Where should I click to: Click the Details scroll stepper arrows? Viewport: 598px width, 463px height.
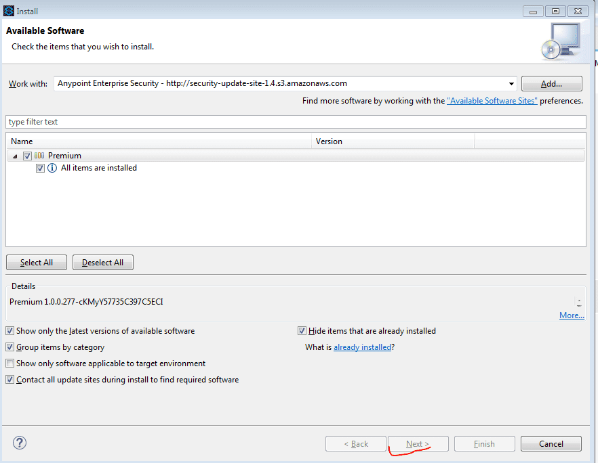click(x=579, y=303)
